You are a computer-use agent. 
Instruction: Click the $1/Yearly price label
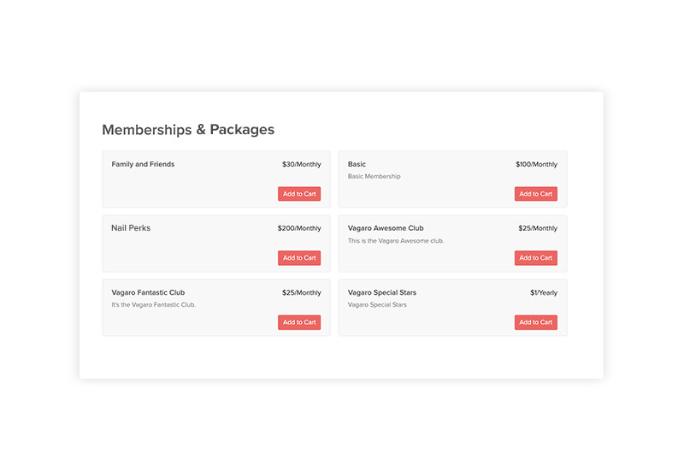pos(544,292)
